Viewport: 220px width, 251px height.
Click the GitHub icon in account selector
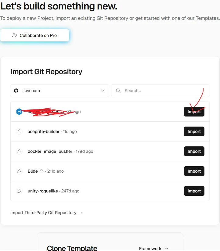click(x=16, y=91)
